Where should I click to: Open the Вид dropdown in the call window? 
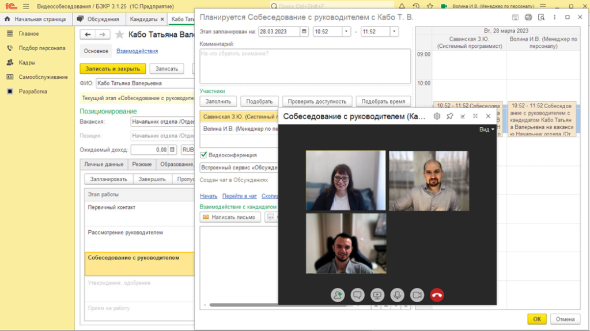(x=486, y=130)
